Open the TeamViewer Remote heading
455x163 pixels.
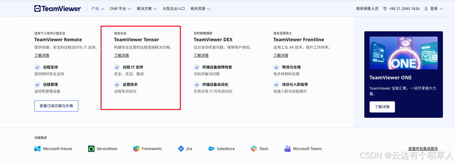58,40
